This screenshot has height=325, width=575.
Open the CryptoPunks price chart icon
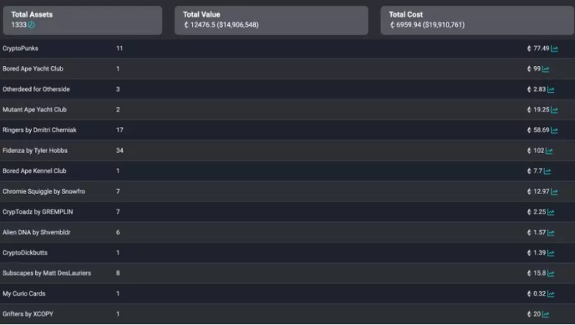[x=555, y=49]
